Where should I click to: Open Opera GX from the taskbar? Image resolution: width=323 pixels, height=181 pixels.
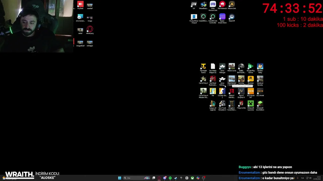click(x=159, y=178)
